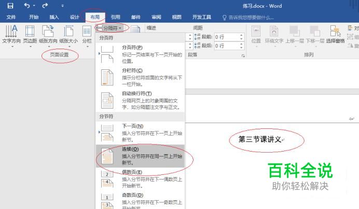This screenshot has height=209, width=359.
Task: Select 分页符(P) page break option
Action: 140,54
